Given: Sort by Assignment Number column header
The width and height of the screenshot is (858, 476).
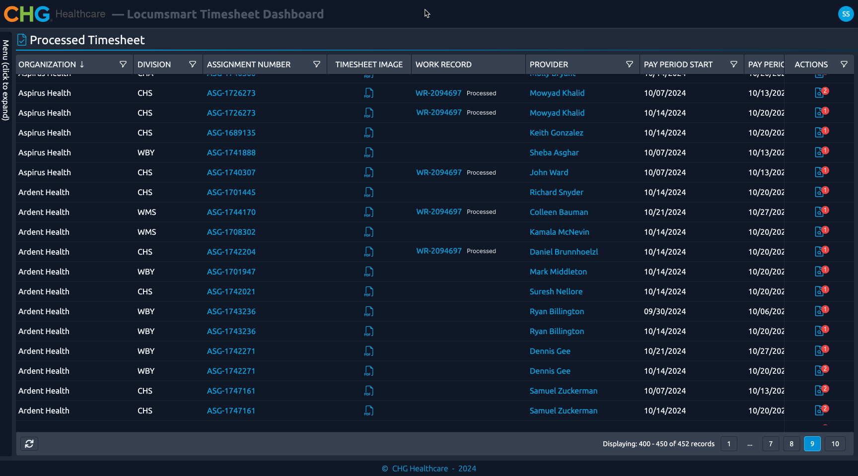Looking at the screenshot, I should pos(249,65).
